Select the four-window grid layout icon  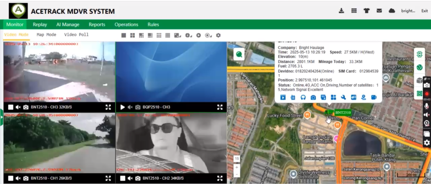(x=132, y=35)
